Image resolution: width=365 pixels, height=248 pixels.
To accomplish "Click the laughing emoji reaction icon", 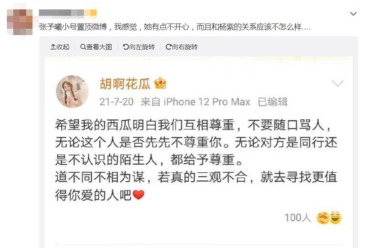I will [335, 218].
